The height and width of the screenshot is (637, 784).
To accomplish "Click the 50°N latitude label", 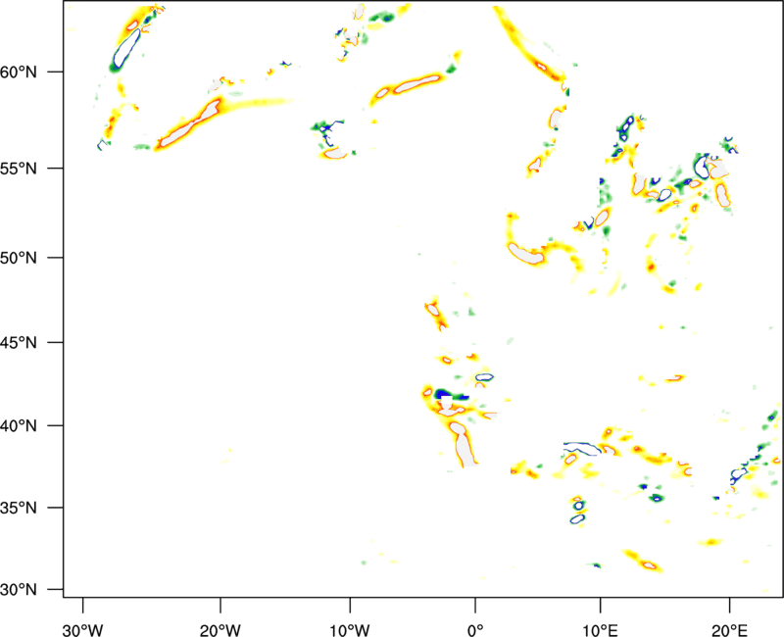I will (19, 258).
